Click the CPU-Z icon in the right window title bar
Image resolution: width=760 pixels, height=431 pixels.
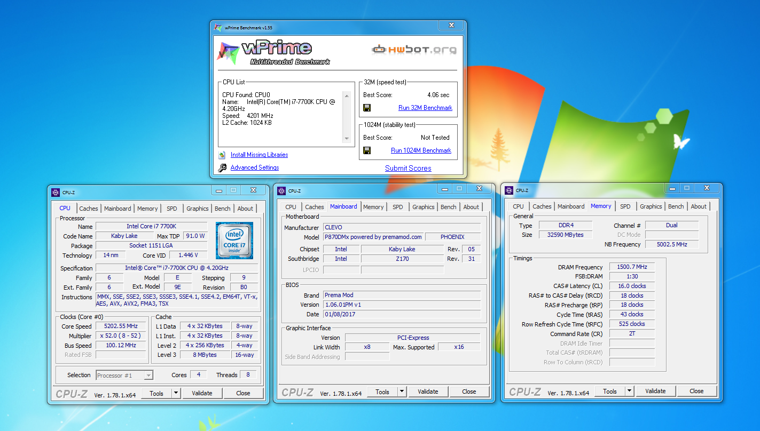pyautogui.click(x=508, y=190)
